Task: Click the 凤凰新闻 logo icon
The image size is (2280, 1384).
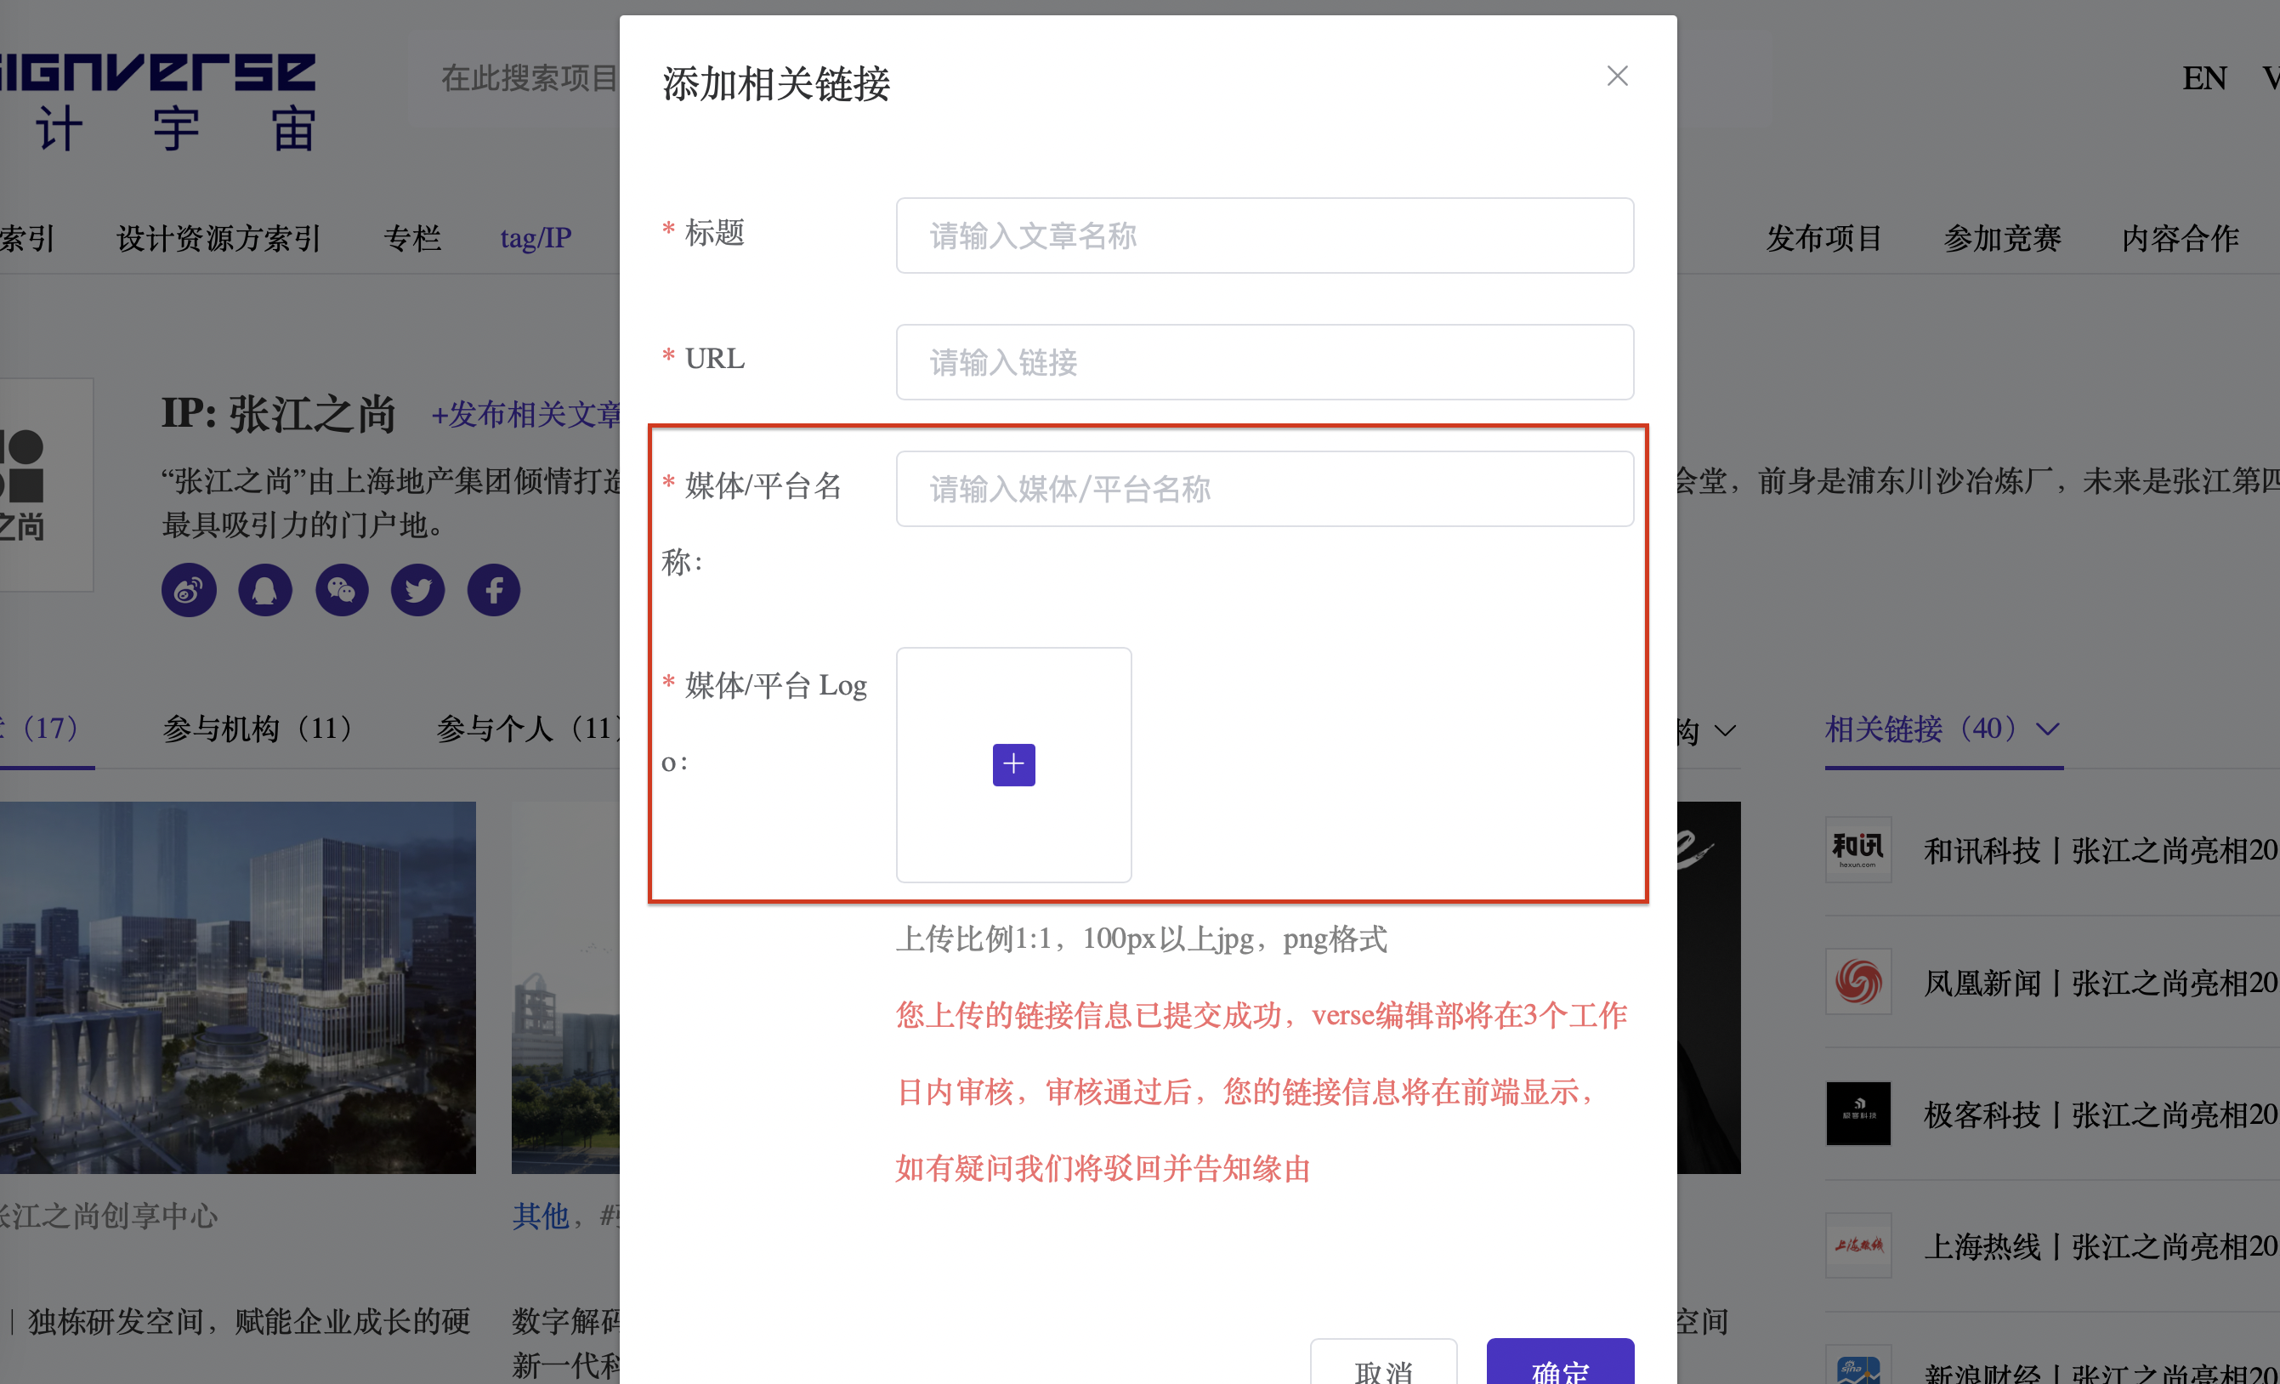Action: (x=1857, y=982)
